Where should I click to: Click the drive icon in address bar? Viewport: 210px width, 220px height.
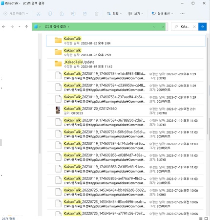[x=36, y=26]
